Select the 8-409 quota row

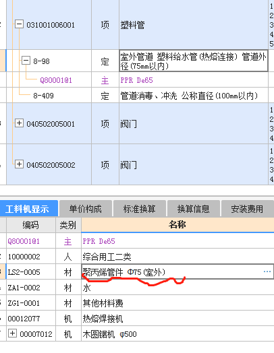point(43,96)
